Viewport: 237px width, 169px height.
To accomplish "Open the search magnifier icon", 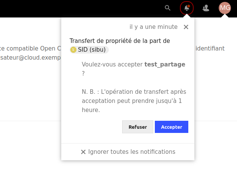I will (168, 8).
